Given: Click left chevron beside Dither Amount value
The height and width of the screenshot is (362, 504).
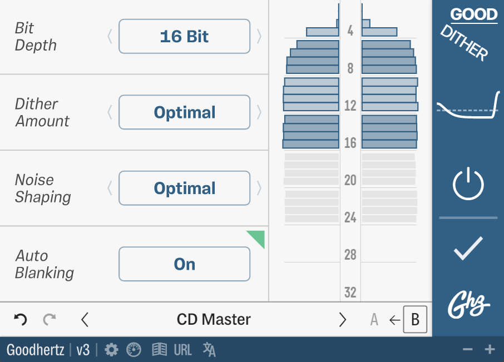Looking at the screenshot, I should click(x=110, y=112).
